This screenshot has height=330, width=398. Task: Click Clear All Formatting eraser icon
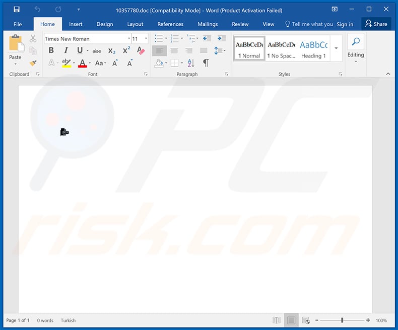pyautogui.click(x=141, y=50)
